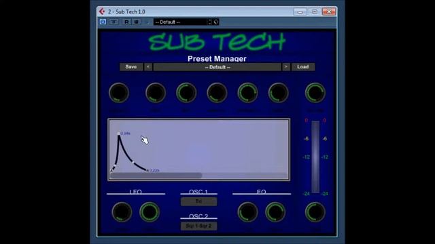The width and height of the screenshot is (435, 244).
Task: Open the OSC 1 'Tri' waveform selector
Action: [x=198, y=201]
